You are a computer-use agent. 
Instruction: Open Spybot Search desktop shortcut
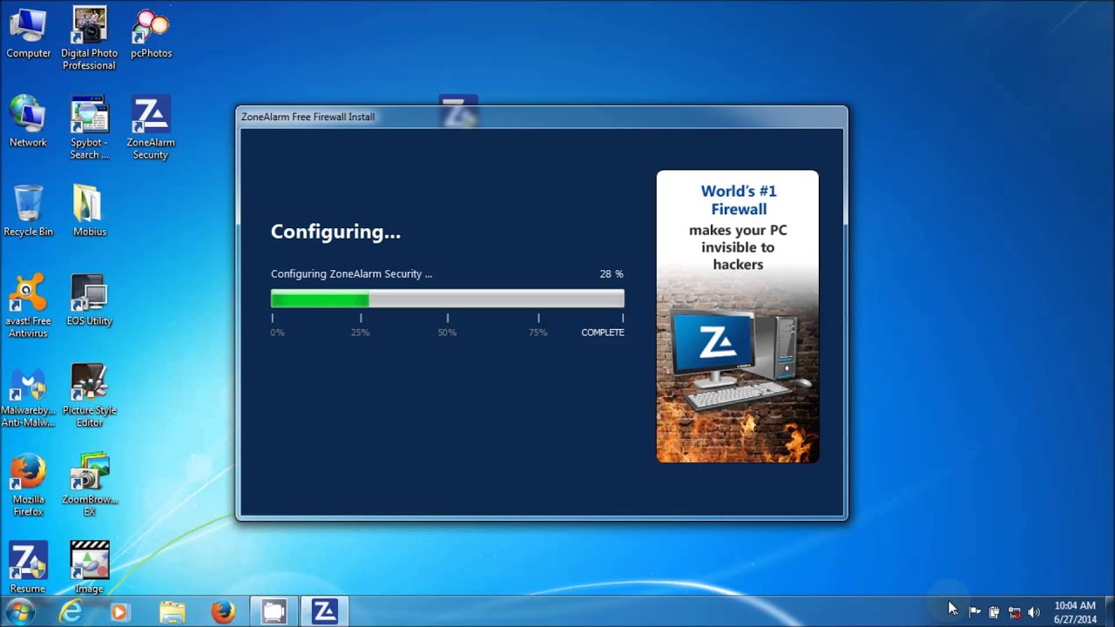tap(89, 122)
